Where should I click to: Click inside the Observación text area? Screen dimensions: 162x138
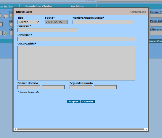tap(76, 63)
